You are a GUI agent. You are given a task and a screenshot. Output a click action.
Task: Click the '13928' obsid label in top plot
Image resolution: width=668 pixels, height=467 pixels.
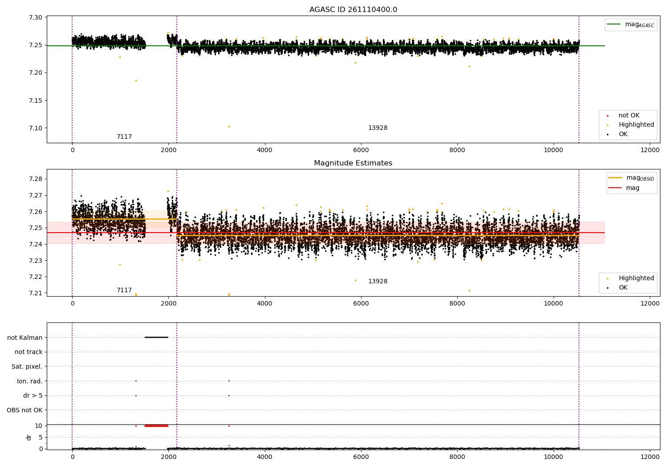coord(378,128)
